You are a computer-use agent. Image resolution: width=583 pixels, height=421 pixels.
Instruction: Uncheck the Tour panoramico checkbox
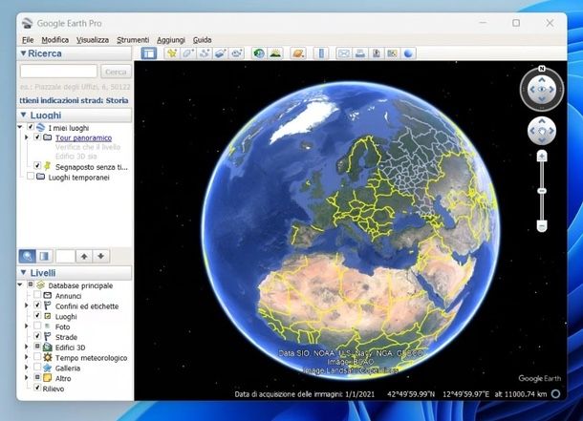coord(37,137)
